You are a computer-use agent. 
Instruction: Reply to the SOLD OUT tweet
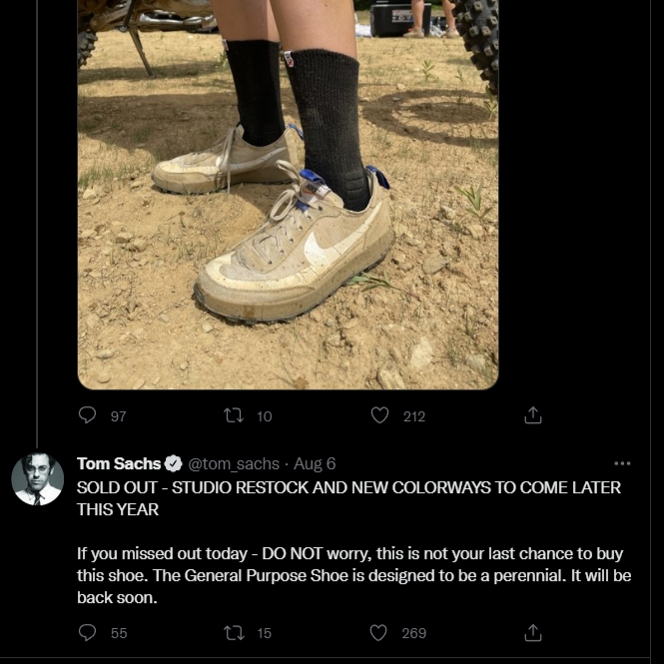pyautogui.click(x=87, y=633)
